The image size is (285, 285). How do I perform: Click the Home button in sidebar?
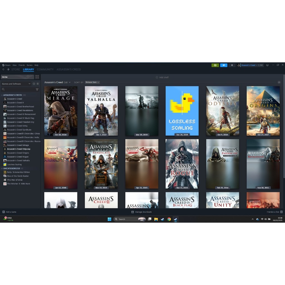coord(18,77)
